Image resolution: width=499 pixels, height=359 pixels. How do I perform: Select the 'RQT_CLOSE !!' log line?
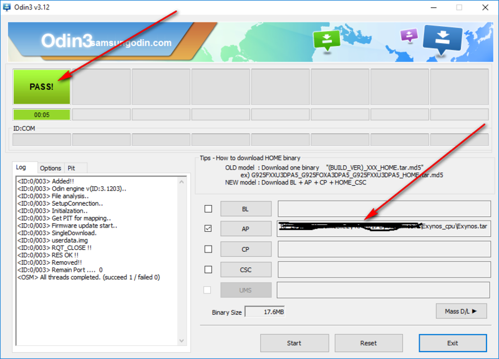pyautogui.click(x=54, y=247)
